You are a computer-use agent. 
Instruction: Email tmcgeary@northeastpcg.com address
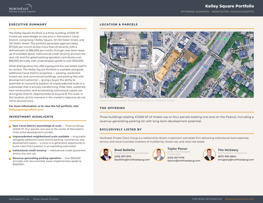pos(236,159)
